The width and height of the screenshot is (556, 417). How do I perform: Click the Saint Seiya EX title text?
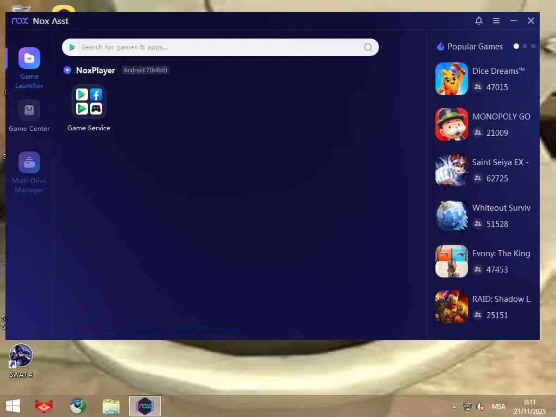coord(500,162)
